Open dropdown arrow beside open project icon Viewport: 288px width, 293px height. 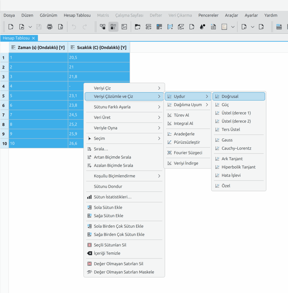30,27
